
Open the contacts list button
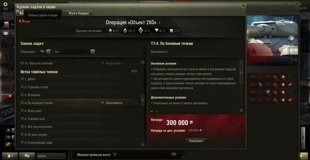(10, 156)
